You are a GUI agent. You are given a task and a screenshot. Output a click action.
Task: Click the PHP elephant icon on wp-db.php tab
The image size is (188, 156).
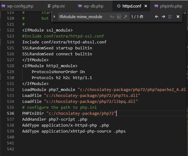80,6
